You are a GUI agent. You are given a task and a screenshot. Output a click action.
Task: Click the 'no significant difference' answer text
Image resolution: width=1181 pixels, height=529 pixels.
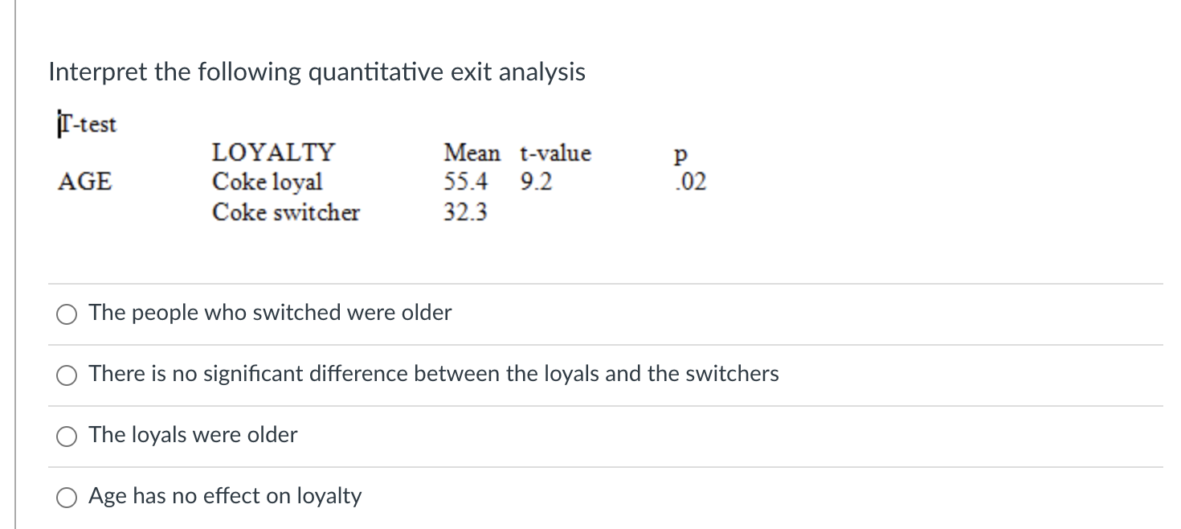[x=434, y=374]
